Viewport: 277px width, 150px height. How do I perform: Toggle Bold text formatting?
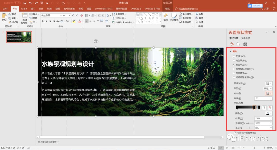(x=43, y=21)
